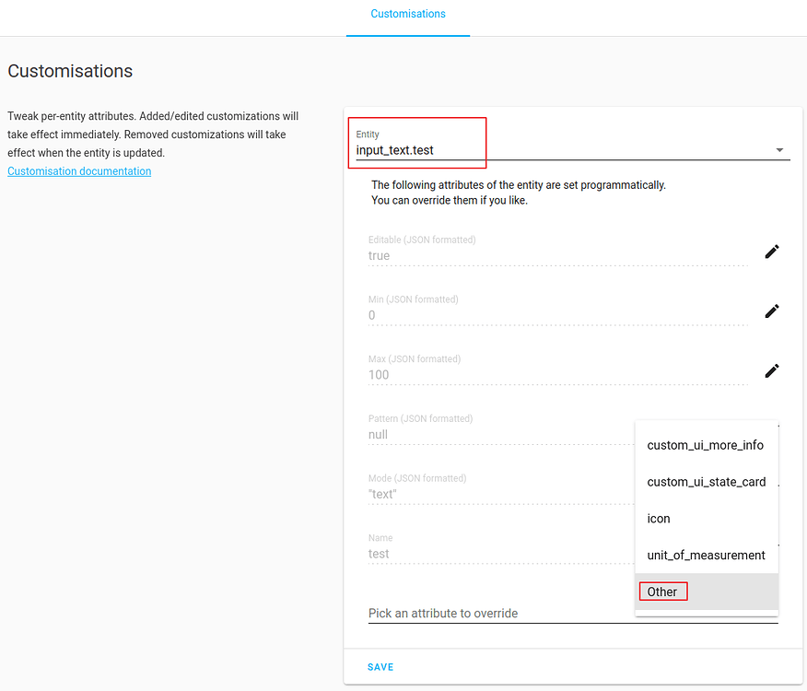Select custom_ui_more_info from the list
The height and width of the screenshot is (691, 807).
(x=706, y=445)
